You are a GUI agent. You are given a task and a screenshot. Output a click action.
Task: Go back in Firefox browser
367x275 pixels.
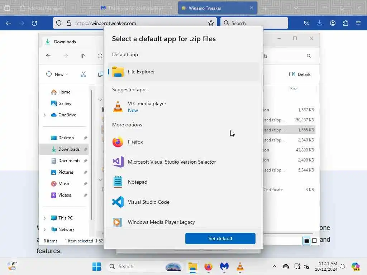click(9, 23)
